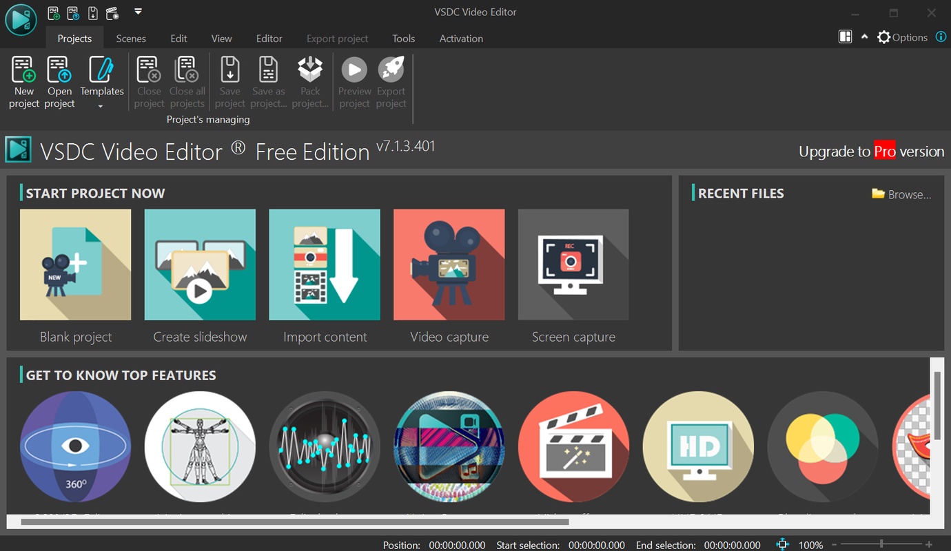This screenshot has width=951, height=551.
Task: Collapse the ribbon with the up chevron
Action: click(864, 37)
